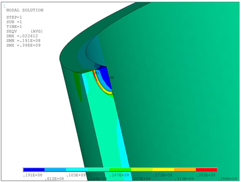Viewport: 241px width, 182px height.
Task: Select the SEQV (AVG) label
Action: (x=24, y=31)
